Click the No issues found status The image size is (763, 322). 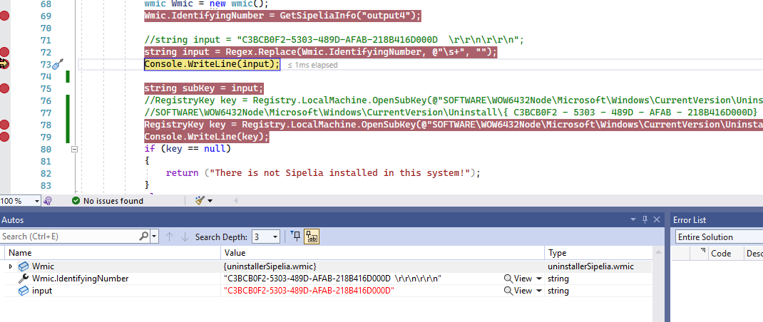(108, 200)
